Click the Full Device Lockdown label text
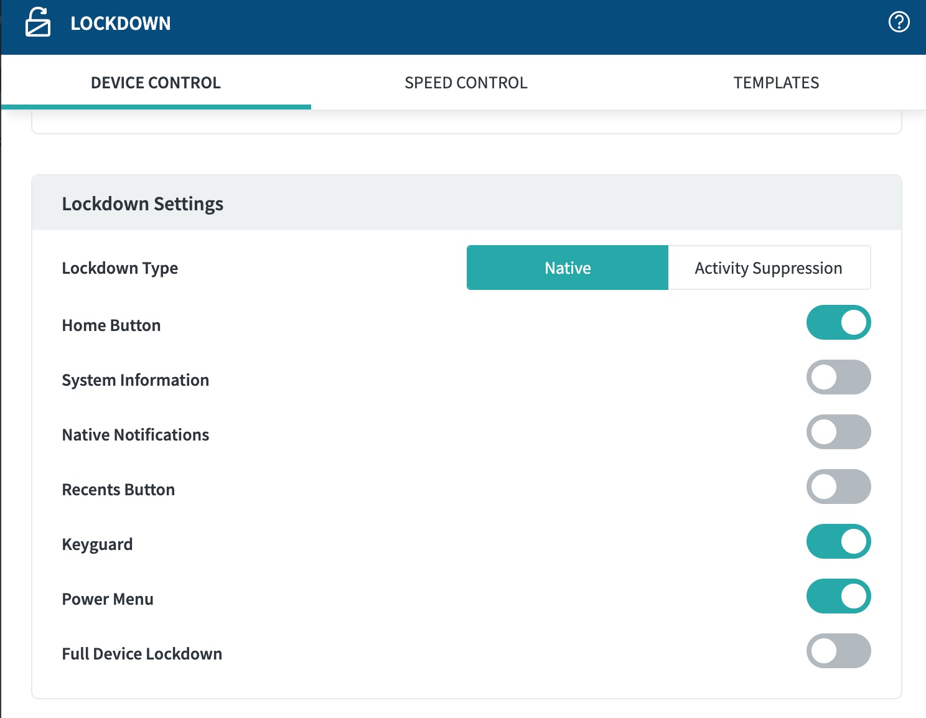This screenshot has height=718, width=926. [142, 654]
